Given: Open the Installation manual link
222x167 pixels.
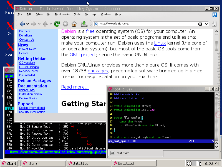Looking at the screenshot, I should tap(31, 94).
